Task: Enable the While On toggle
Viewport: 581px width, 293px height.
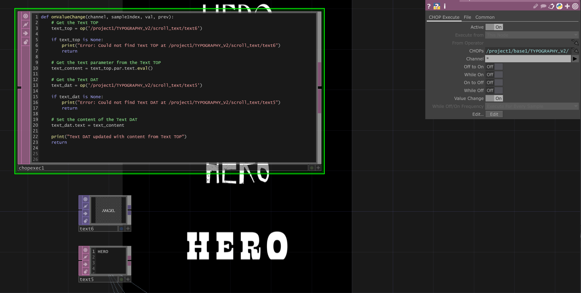Action: point(494,75)
